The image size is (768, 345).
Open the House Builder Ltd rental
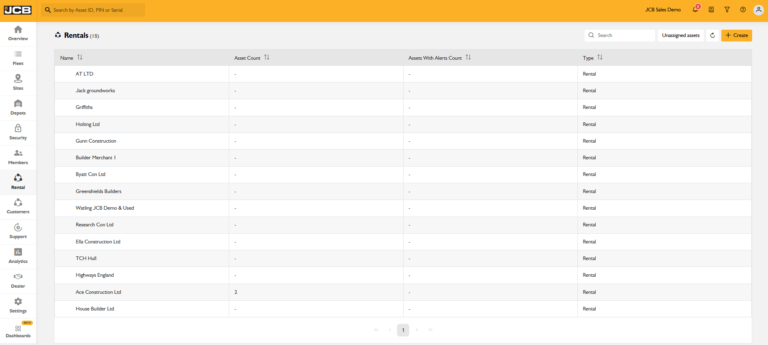[403, 309]
